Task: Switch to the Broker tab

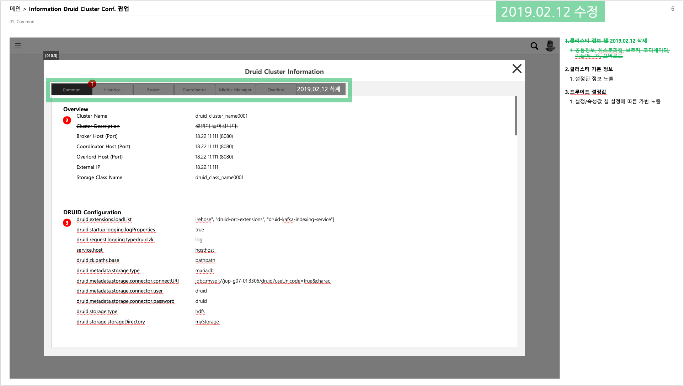Action: point(153,90)
